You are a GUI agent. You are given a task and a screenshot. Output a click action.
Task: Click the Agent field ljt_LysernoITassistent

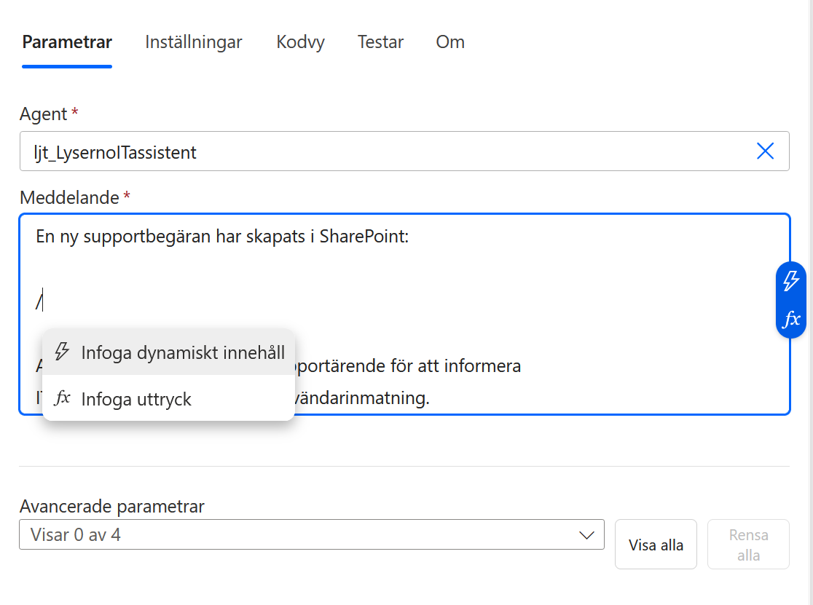(404, 151)
